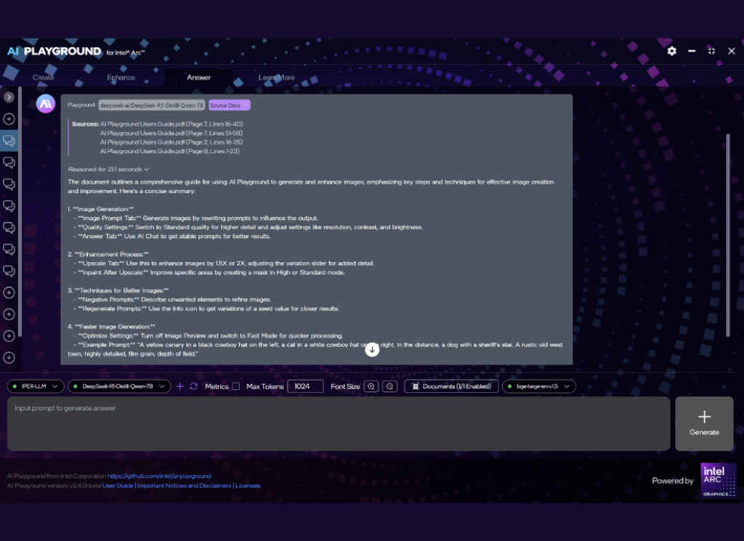This screenshot has width=744, height=541.
Task: Click the answer panel vertical scrollbar
Action: tap(728, 236)
